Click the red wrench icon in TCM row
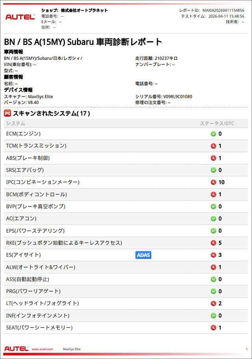This screenshot has height=359, width=252. (213, 146)
